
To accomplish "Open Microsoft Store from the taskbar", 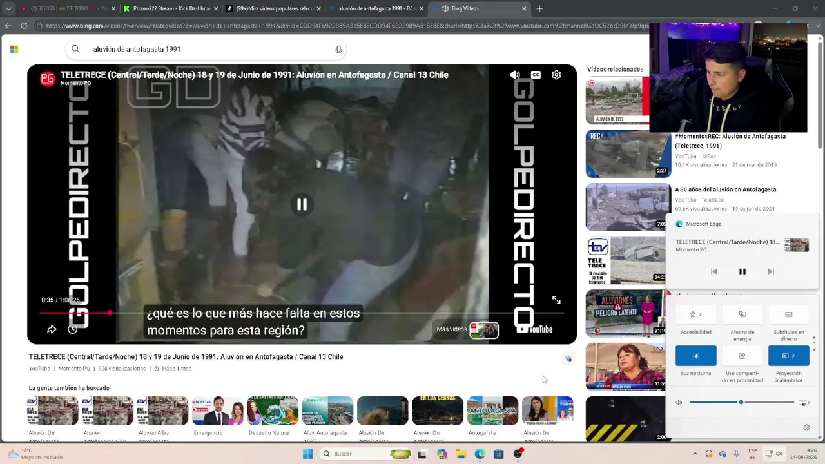I will [498, 454].
